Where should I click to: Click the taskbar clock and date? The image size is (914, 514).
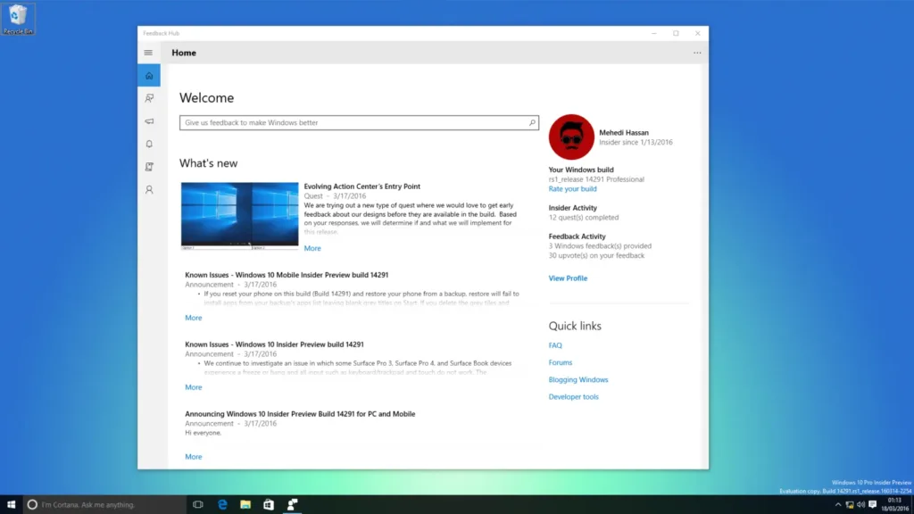point(894,505)
